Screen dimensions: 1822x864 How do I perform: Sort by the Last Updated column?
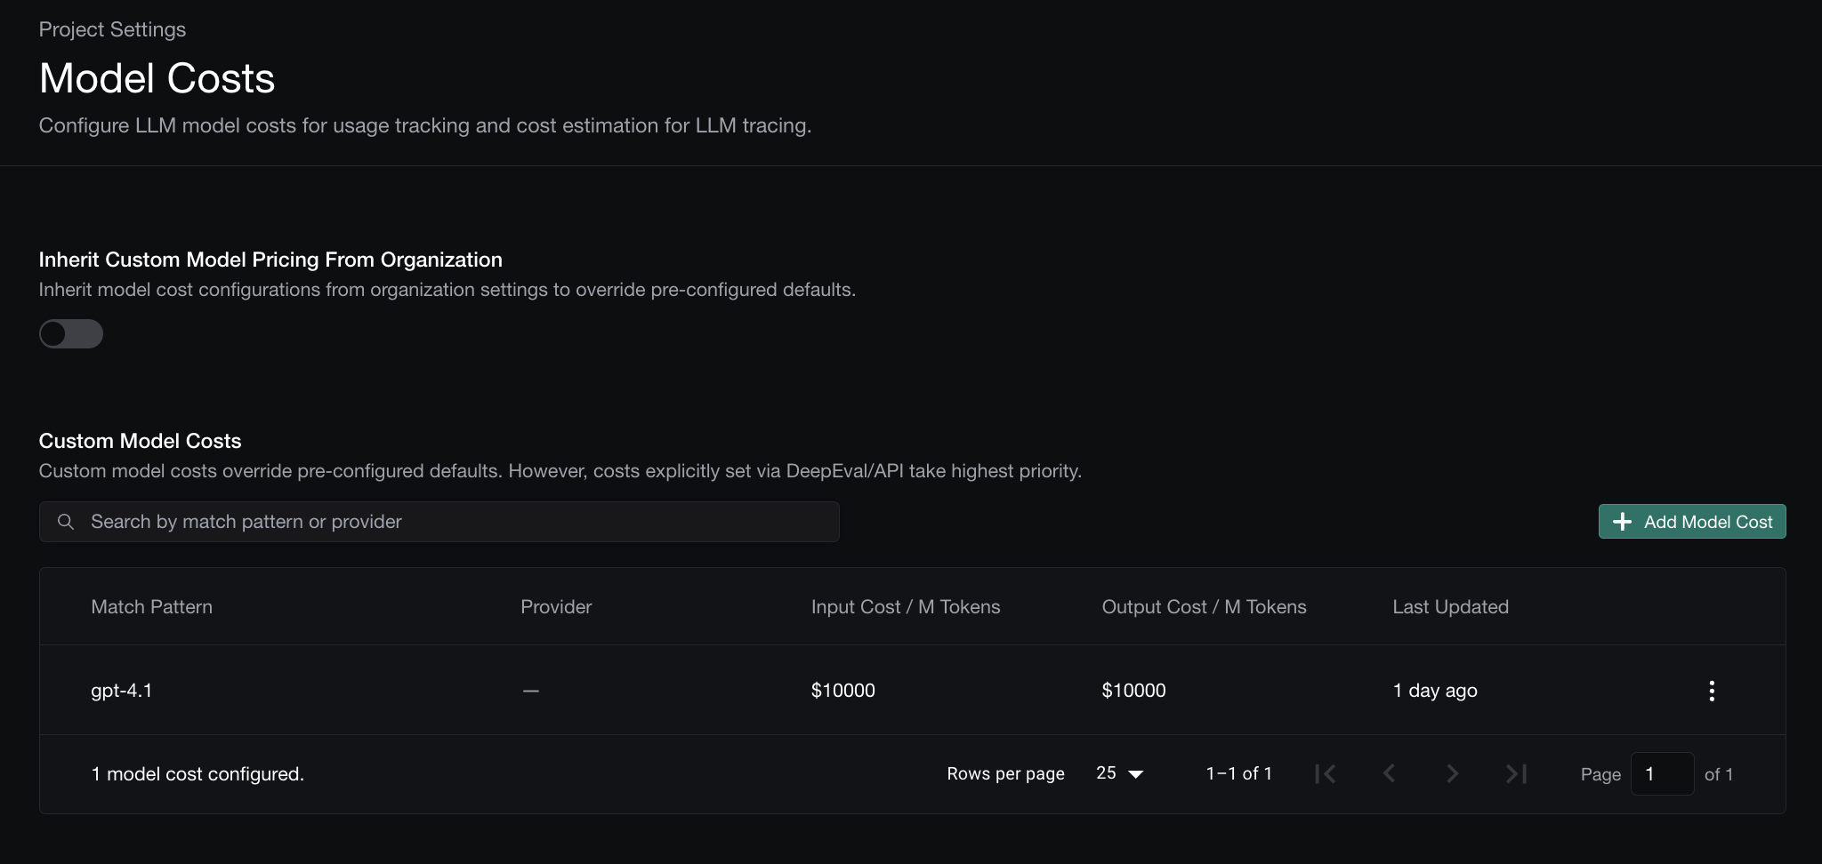(1450, 607)
